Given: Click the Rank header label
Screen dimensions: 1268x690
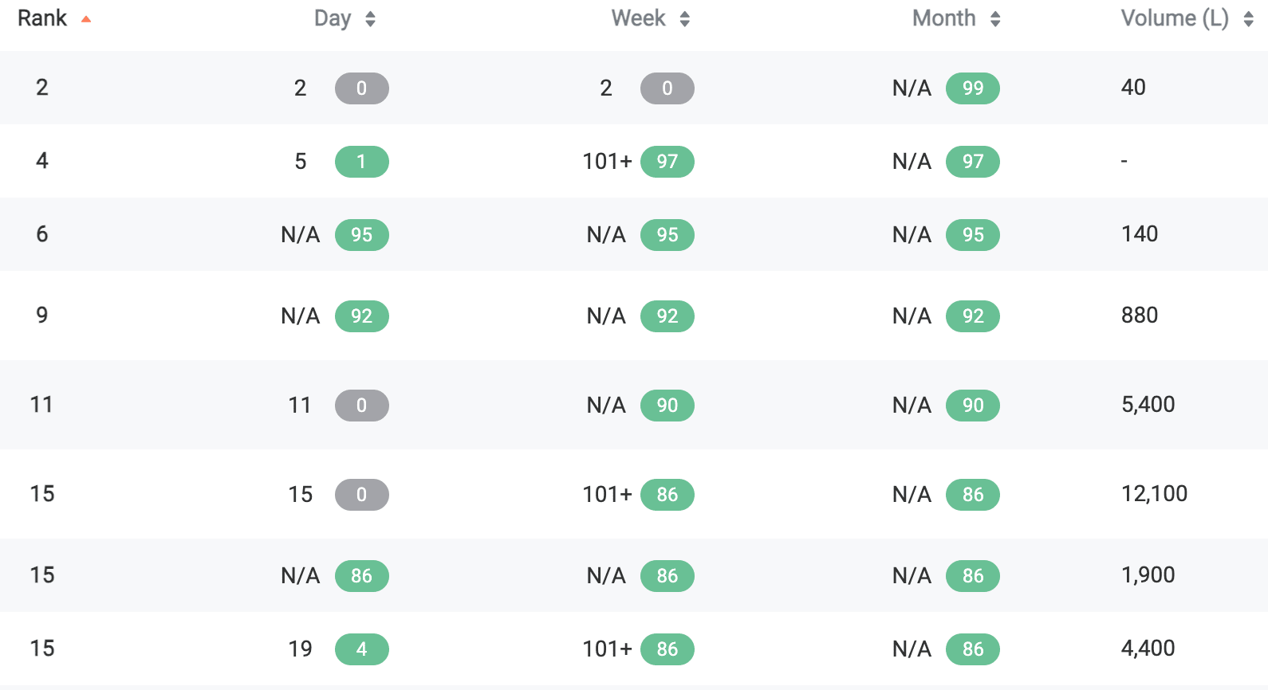Looking at the screenshot, I should (42, 18).
